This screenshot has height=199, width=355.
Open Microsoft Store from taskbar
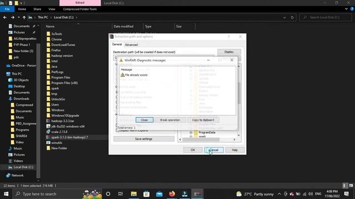(x=146, y=194)
